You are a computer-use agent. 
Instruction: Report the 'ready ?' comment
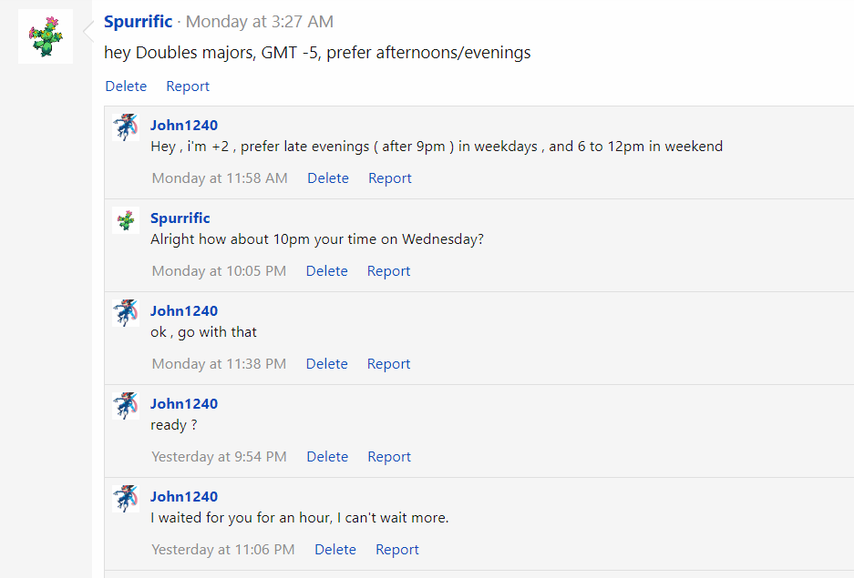pyautogui.click(x=389, y=457)
